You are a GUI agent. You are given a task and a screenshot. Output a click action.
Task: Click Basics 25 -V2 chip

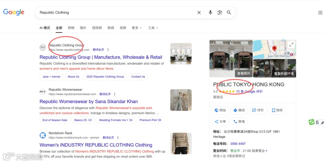coord(83,120)
